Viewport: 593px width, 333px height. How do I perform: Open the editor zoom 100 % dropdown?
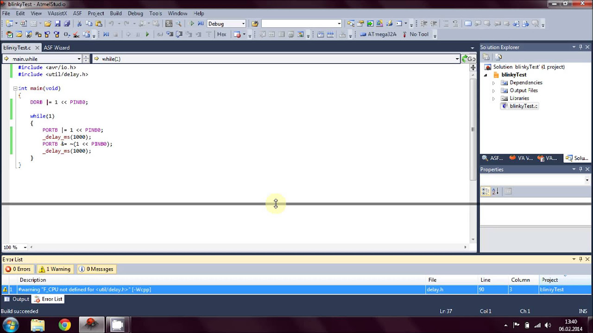[x=25, y=247]
